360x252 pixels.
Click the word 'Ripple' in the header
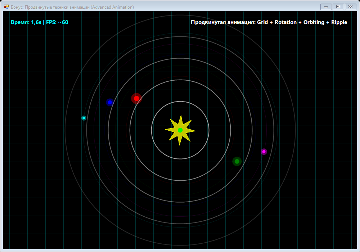(x=339, y=22)
